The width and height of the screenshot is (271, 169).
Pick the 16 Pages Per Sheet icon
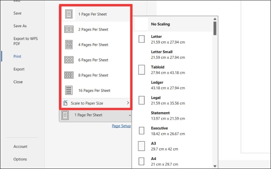pos(69,90)
